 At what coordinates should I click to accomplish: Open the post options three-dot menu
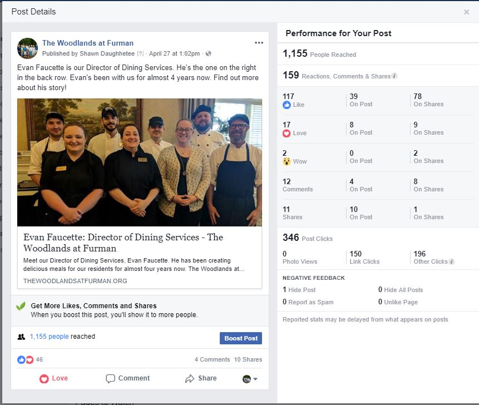259,43
